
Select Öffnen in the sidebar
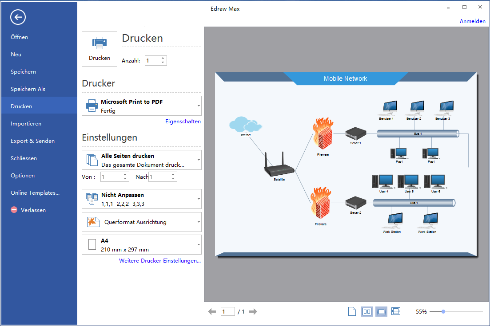click(39, 37)
